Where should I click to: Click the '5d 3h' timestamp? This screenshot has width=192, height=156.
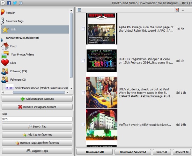tap(180, 61)
